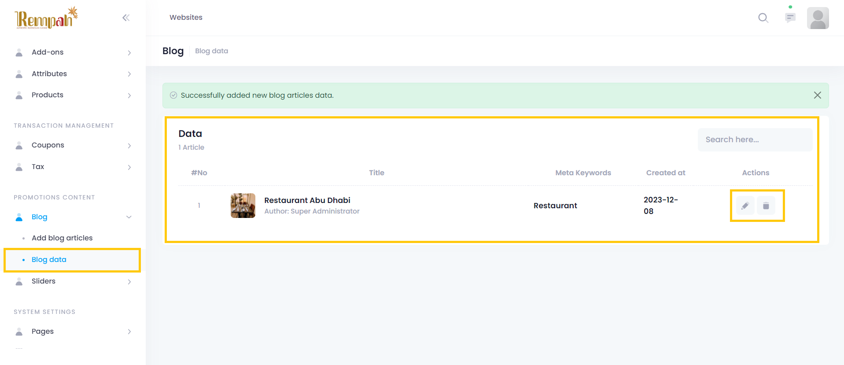Open the user profile avatar

(x=818, y=18)
